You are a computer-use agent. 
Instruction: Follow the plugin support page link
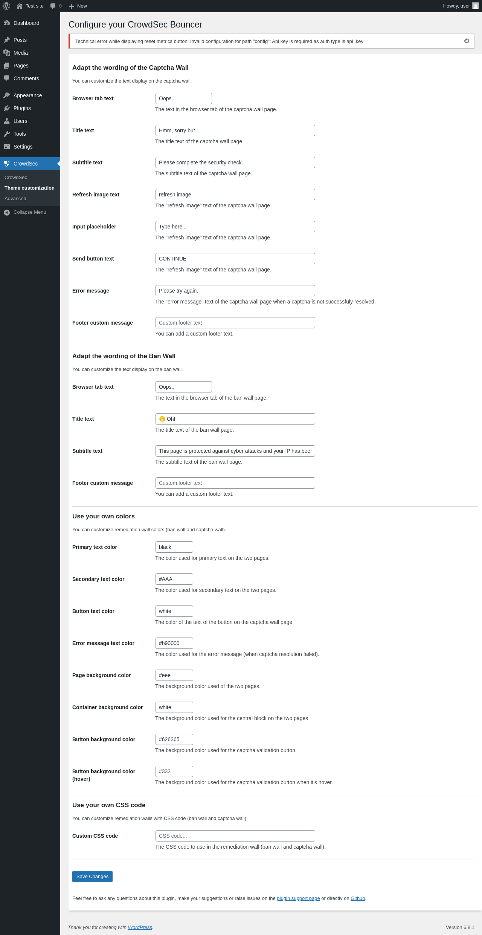pyautogui.click(x=298, y=898)
